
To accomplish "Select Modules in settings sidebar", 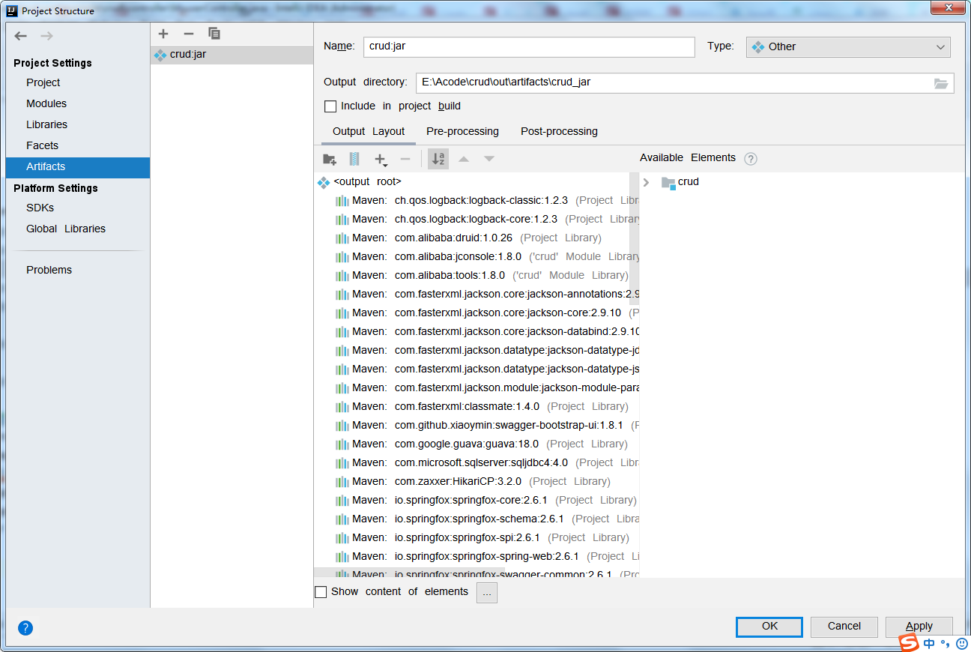I will (78, 103).
